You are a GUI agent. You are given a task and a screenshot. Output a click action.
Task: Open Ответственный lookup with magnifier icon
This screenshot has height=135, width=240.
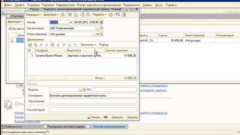(x=101, y=34)
